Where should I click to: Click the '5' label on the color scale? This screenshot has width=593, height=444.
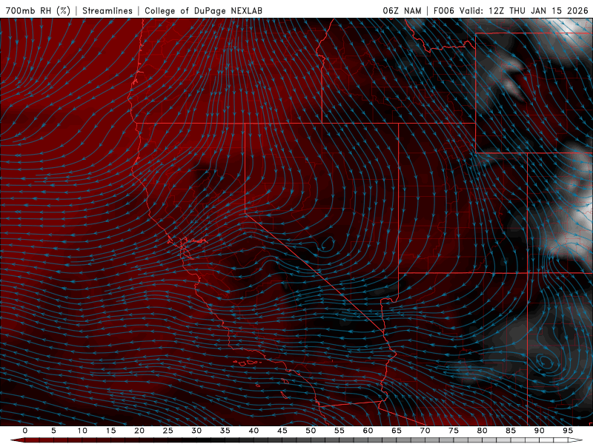[x=53, y=431]
